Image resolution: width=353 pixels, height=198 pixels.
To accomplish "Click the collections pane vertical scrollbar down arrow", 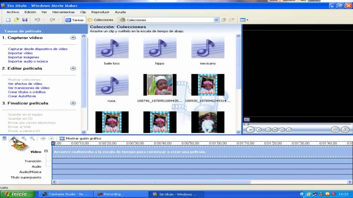I will [x=238, y=132].
